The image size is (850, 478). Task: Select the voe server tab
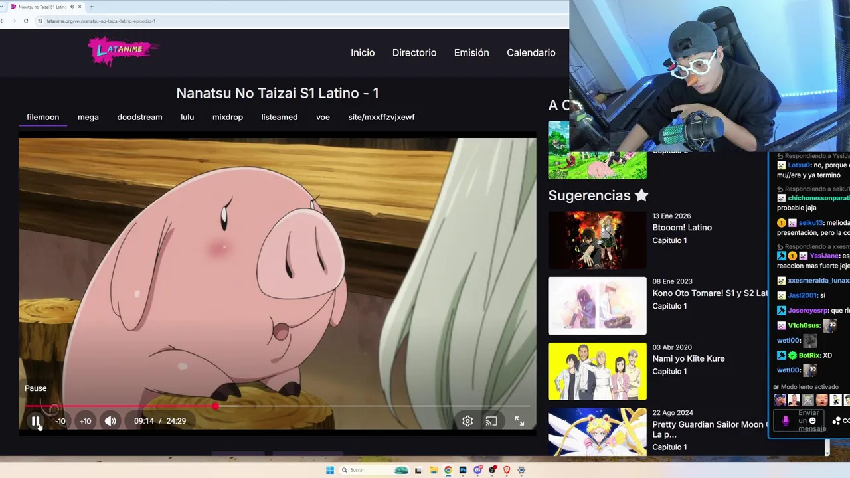[x=323, y=117]
